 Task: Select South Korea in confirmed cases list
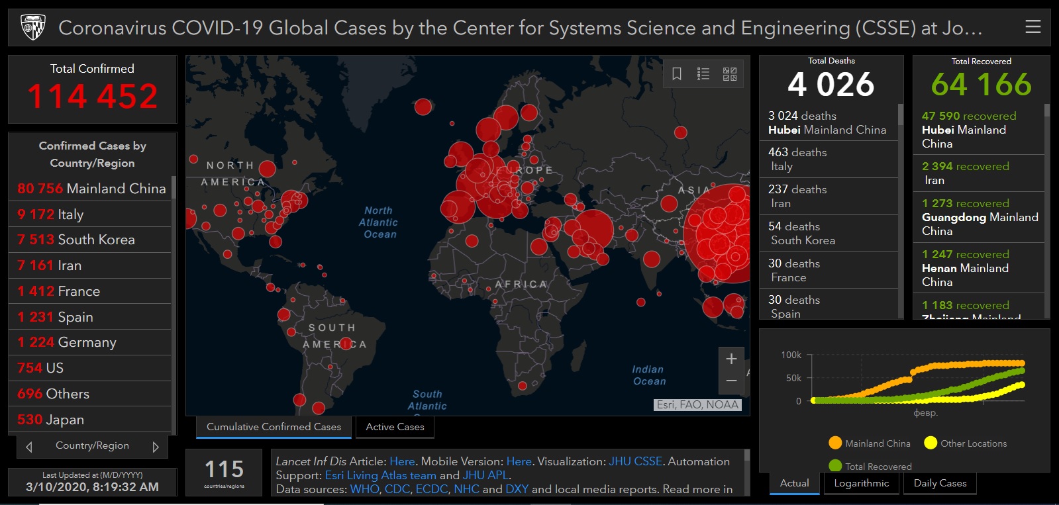90,240
